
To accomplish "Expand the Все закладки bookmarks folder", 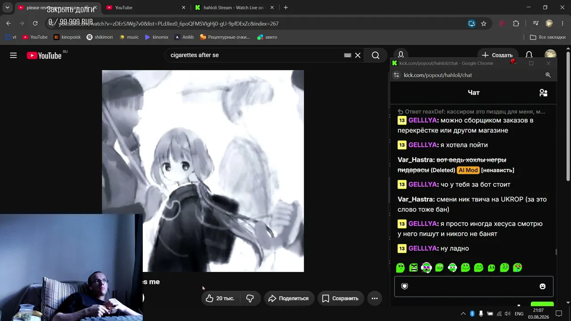I will tap(548, 37).
